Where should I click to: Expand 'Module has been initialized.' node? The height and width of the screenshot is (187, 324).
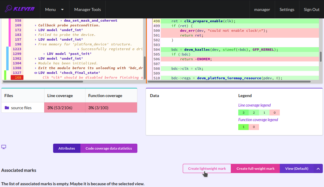(x=36, y=63)
